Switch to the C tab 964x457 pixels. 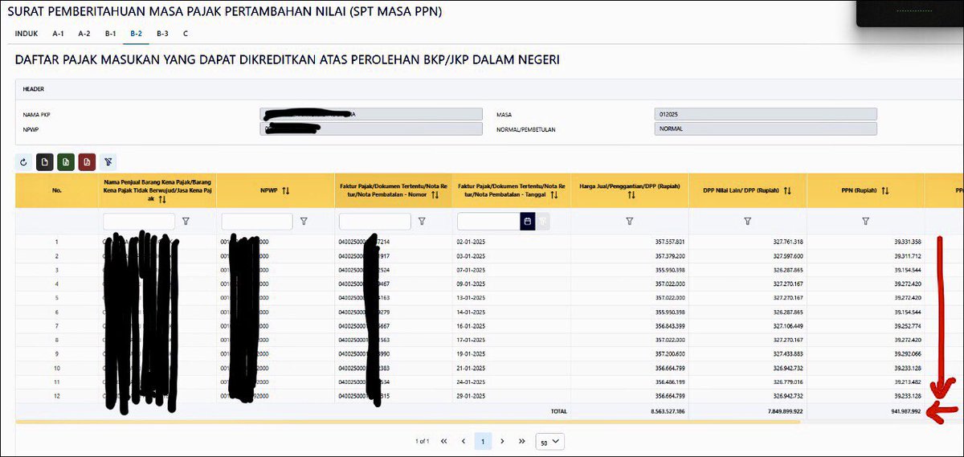[x=186, y=34]
